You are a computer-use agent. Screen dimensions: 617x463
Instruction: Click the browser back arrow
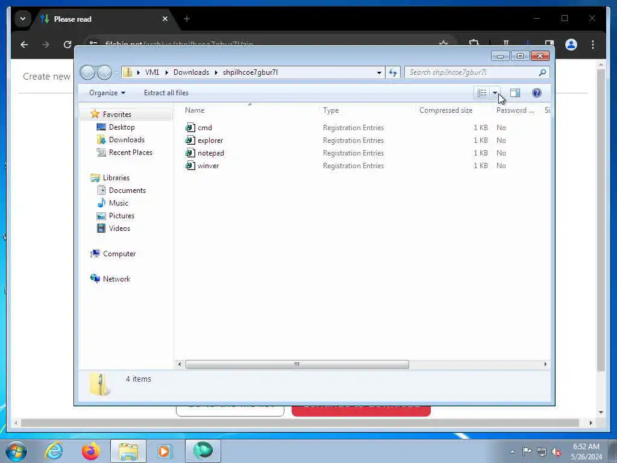tap(24, 45)
